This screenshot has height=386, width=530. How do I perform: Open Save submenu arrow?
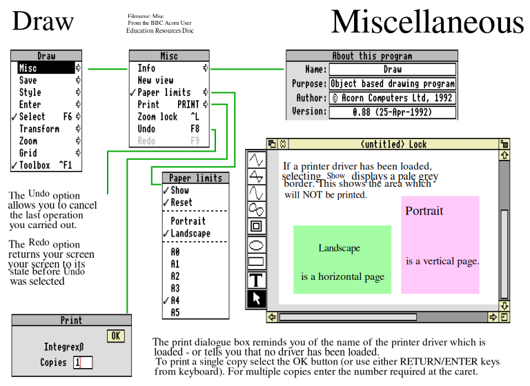[x=78, y=80]
